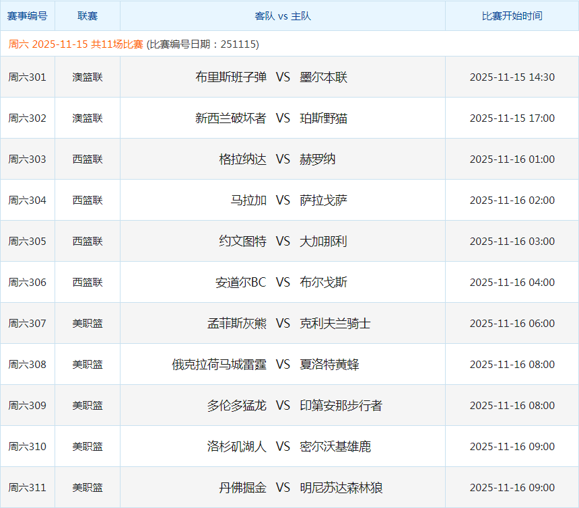The width and height of the screenshot is (579, 508).
Task: Click the 美职篮 league label for match 309
Action: pos(87,405)
